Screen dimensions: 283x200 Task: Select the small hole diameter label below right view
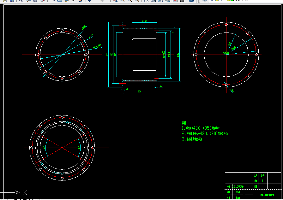[232, 91]
